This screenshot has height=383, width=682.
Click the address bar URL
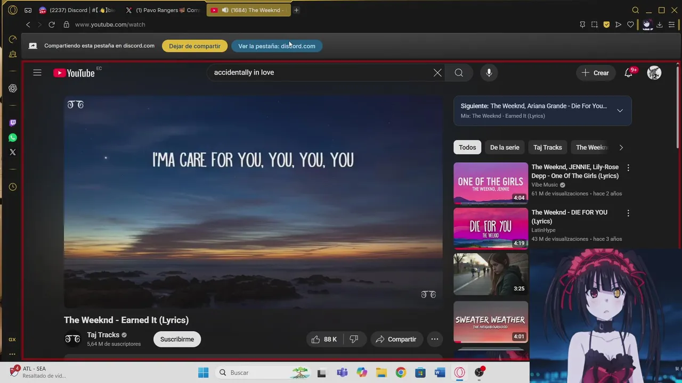[x=110, y=24]
